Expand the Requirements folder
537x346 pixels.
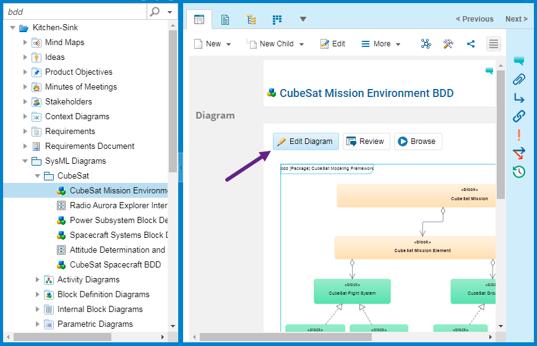[25, 131]
